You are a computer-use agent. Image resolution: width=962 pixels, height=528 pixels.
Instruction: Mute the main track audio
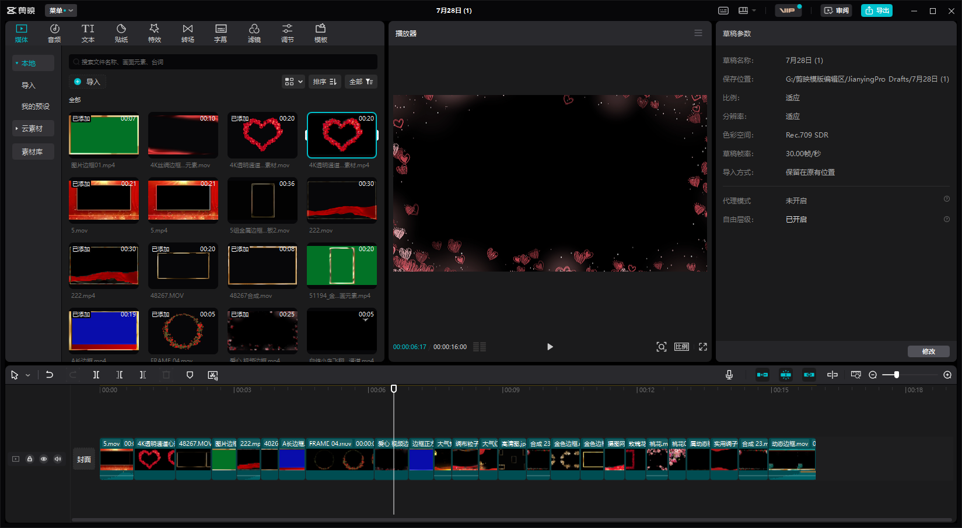click(x=58, y=459)
